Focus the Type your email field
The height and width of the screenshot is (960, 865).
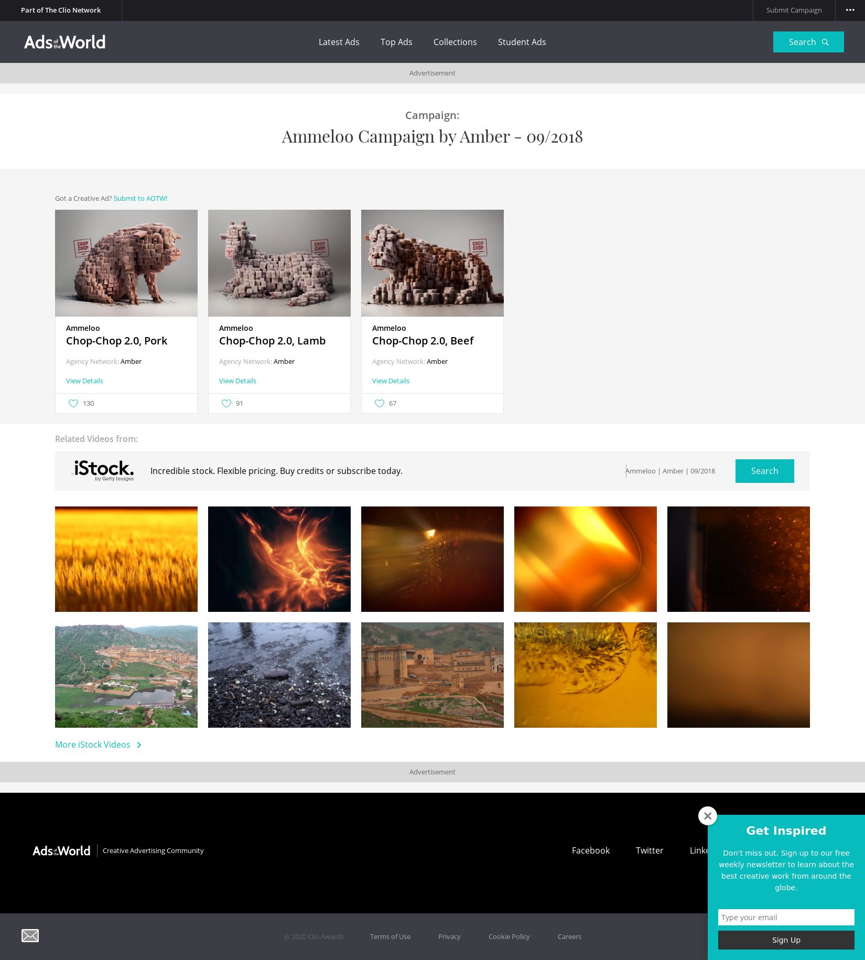[x=785, y=917]
